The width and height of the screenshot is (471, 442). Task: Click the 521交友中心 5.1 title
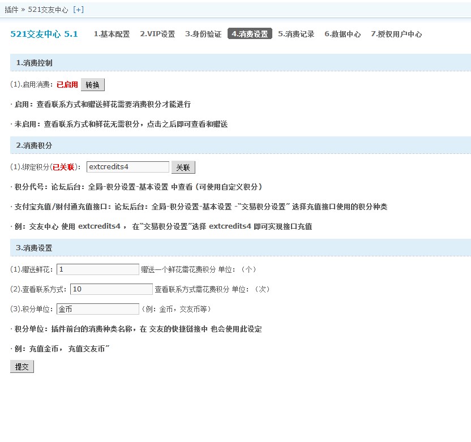point(44,34)
